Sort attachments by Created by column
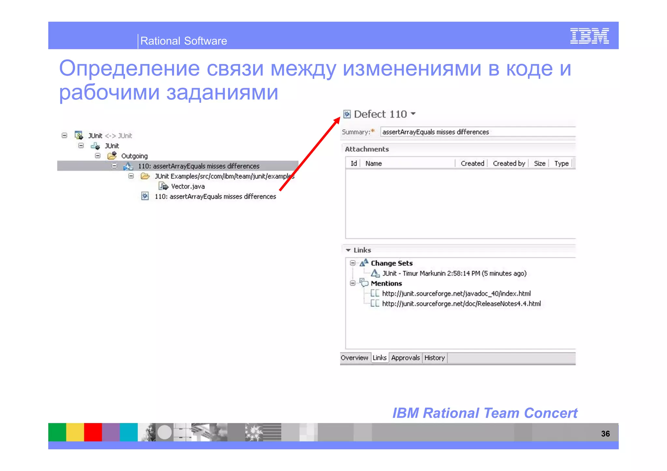 tap(509, 163)
